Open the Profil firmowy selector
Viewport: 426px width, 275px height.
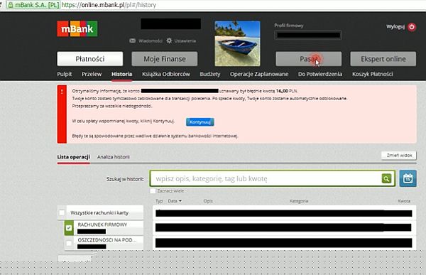coord(308,35)
